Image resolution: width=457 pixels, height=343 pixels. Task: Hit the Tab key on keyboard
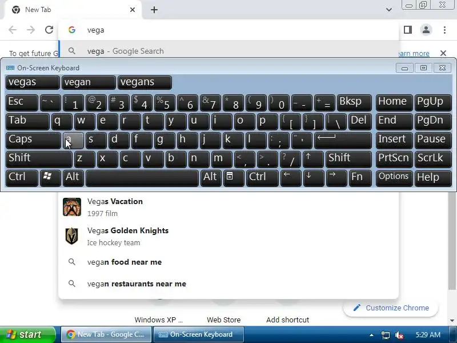click(27, 122)
